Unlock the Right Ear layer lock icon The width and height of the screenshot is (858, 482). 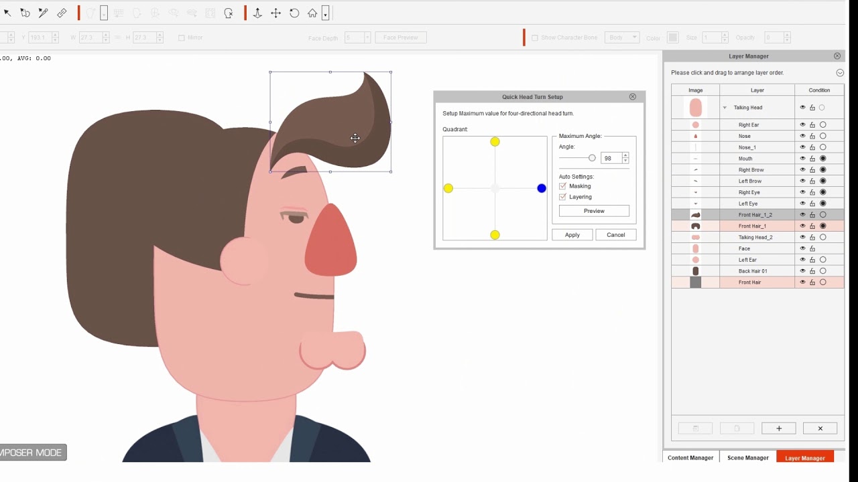point(812,125)
